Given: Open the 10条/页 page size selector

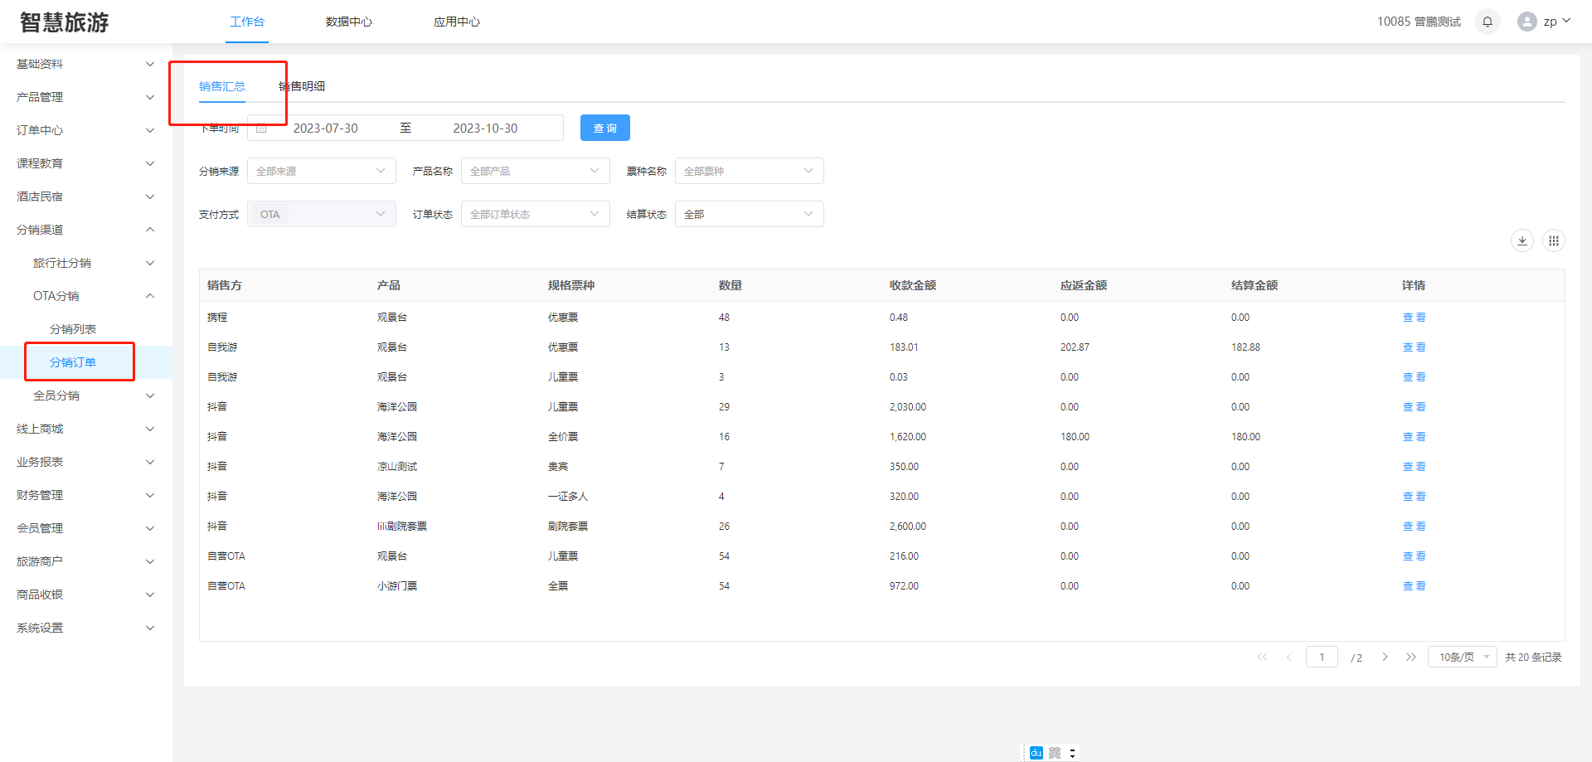Looking at the screenshot, I should coord(1462,657).
